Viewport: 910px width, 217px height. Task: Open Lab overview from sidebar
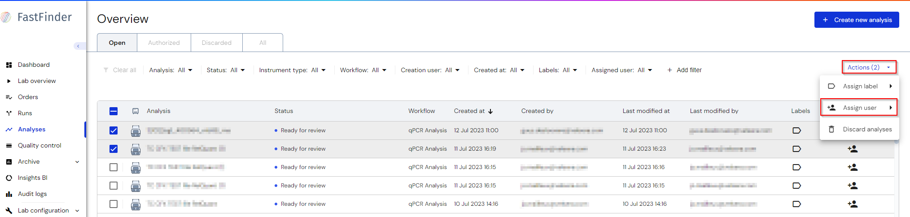pos(37,81)
